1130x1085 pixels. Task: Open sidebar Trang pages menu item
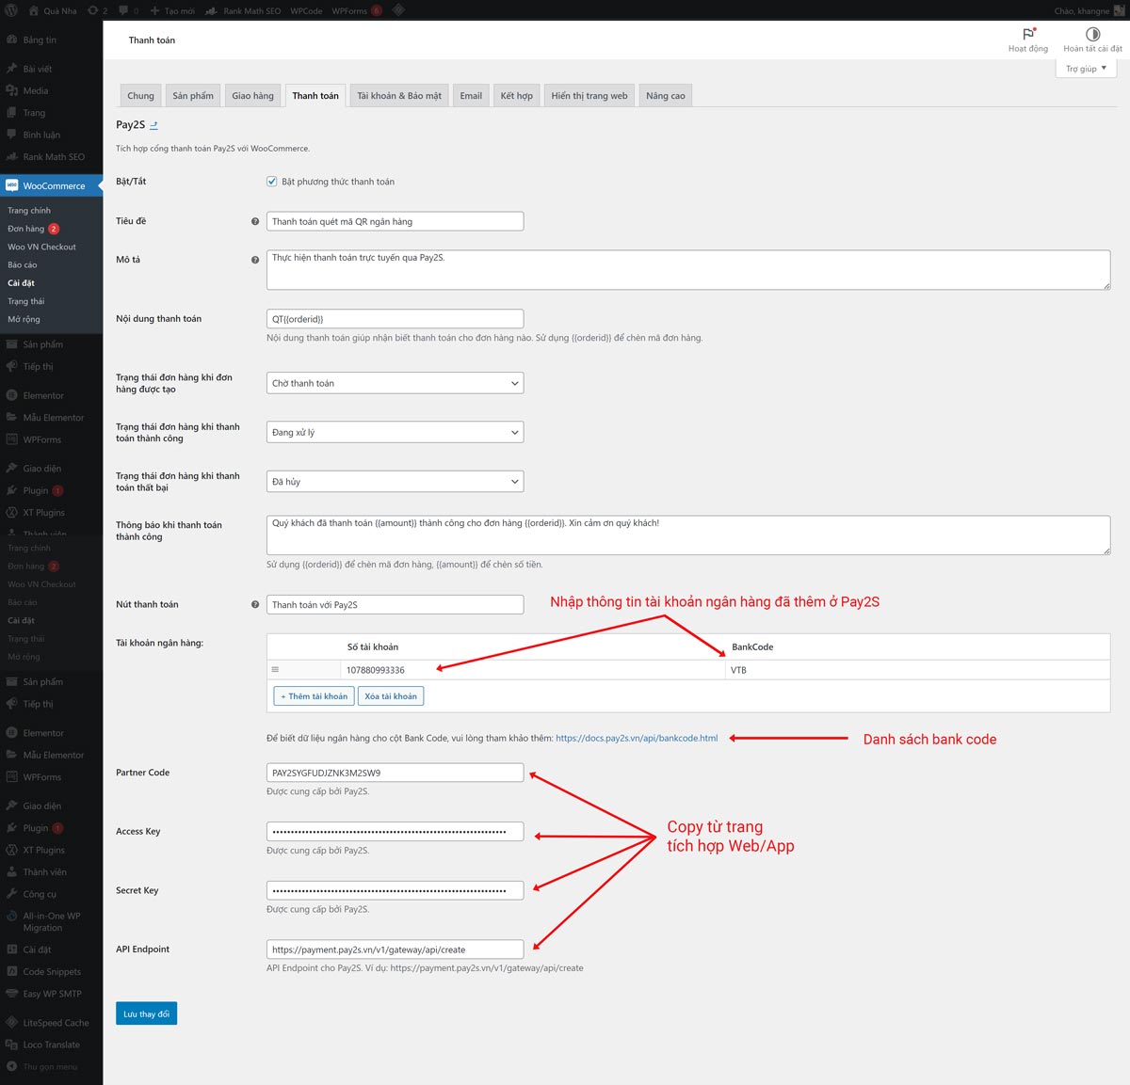pos(34,113)
